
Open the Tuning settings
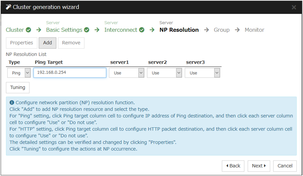coord(18,87)
